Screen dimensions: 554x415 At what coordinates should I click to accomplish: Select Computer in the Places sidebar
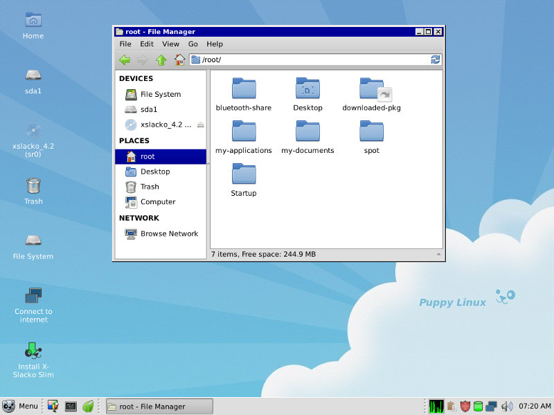tap(161, 202)
